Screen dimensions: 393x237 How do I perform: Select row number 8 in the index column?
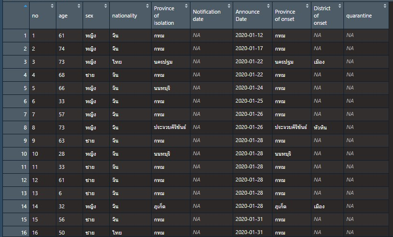(x=24, y=127)
